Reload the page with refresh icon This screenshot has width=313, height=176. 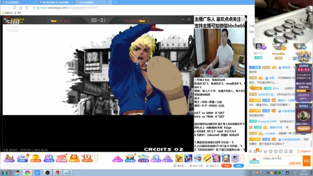15,7
